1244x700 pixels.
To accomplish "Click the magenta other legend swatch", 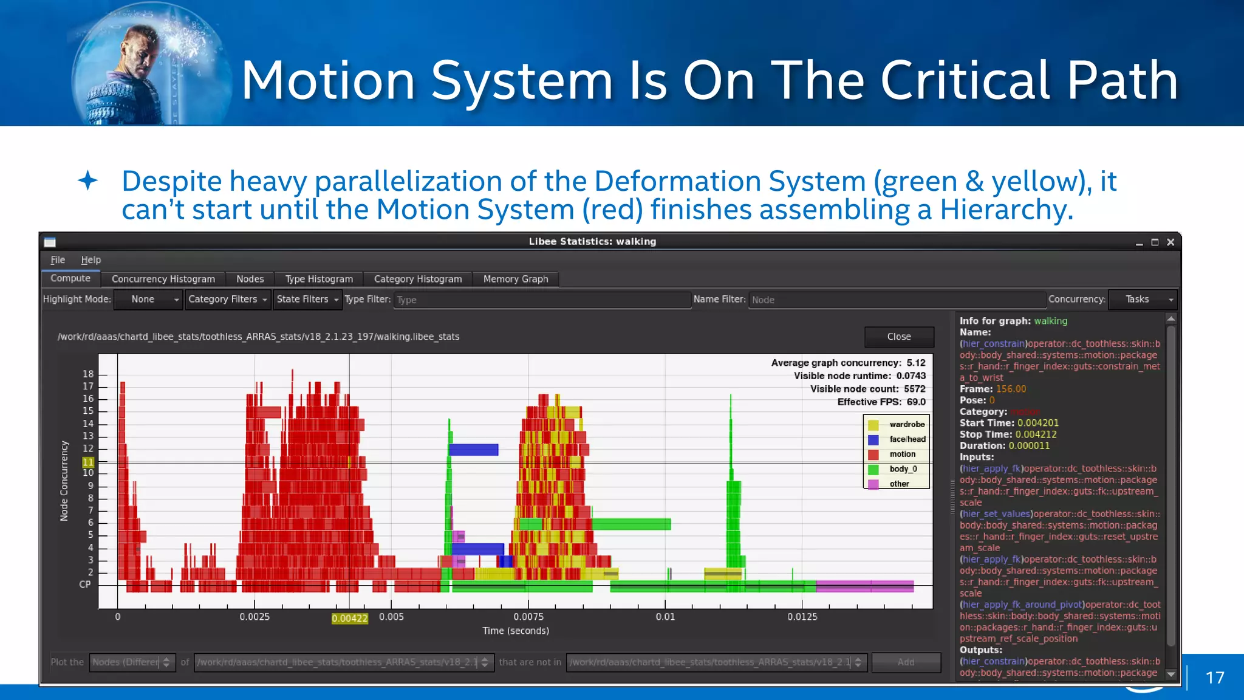I will click(873, 484).
